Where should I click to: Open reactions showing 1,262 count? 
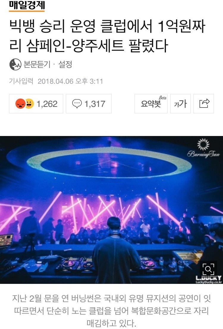tap(36, 104)
